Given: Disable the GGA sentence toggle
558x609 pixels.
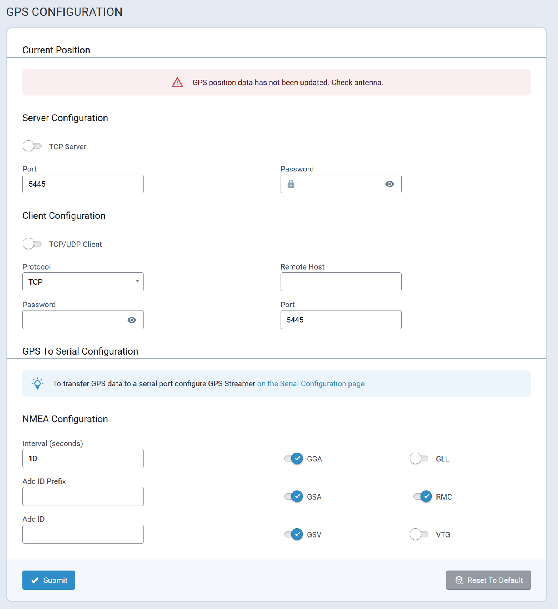Looking at the screenshot, I should click(x=294, y=459).
